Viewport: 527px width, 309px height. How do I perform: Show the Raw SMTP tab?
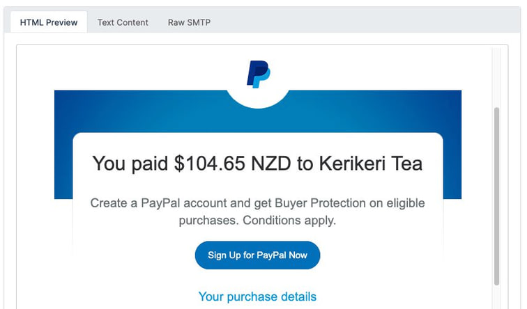189,22
